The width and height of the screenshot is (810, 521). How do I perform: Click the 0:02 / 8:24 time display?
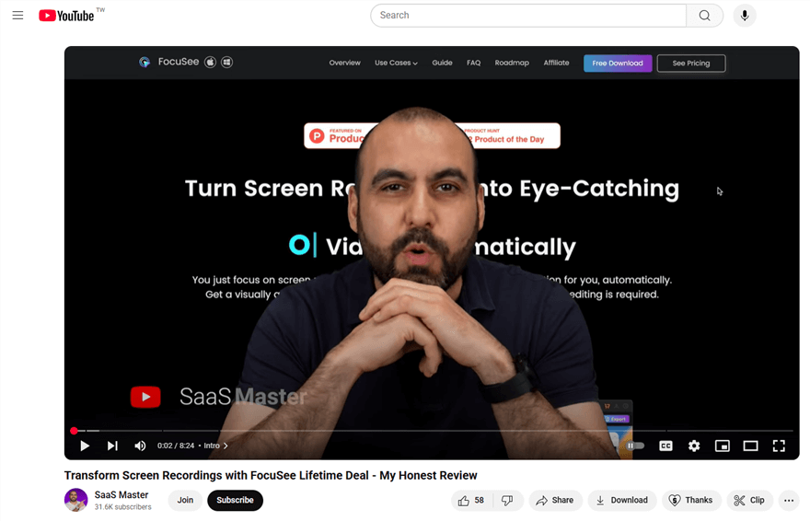(176, 446)
